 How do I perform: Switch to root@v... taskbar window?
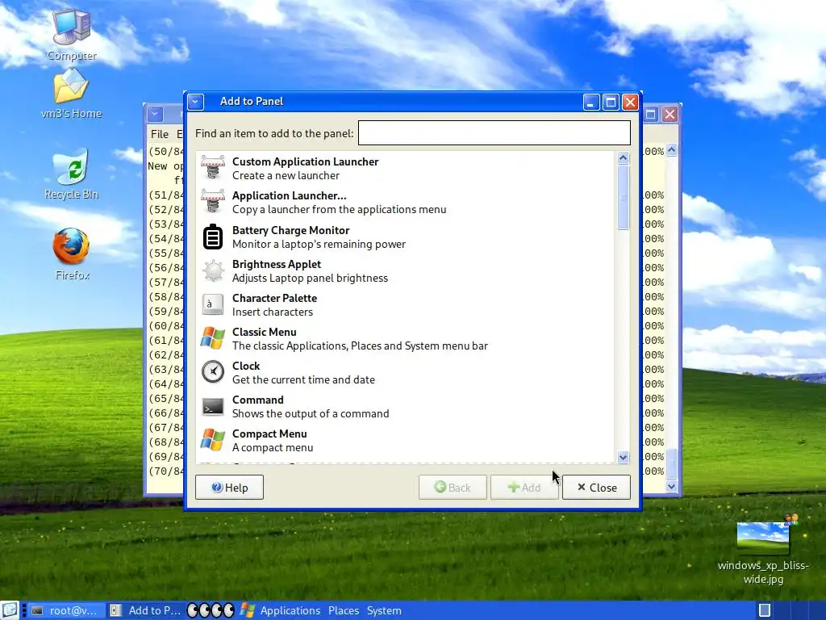65,610
